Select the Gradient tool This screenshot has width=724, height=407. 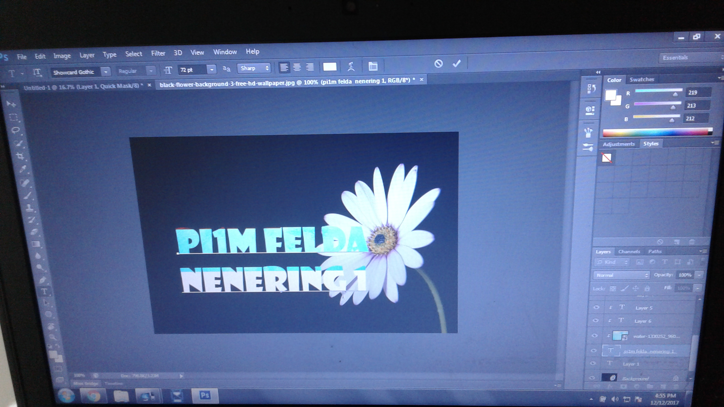coord(36,244)
